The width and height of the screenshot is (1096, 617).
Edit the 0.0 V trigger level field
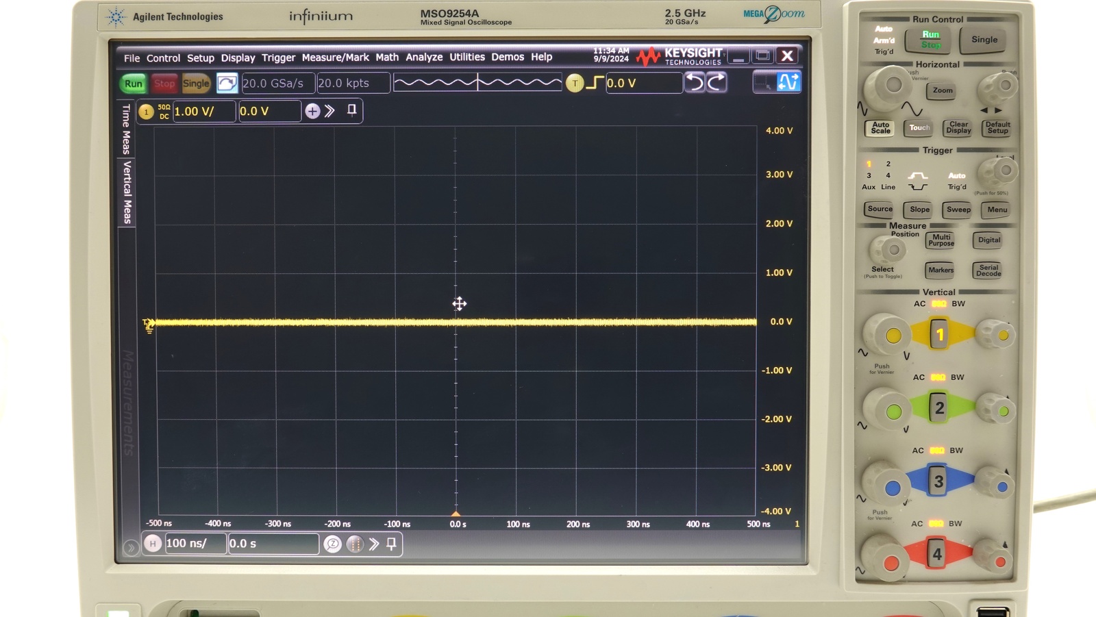click(x=644, y=83)
